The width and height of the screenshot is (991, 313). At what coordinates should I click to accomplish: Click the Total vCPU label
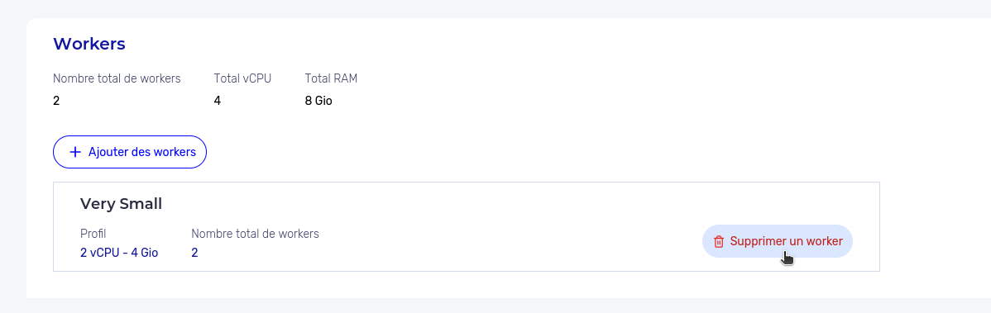(x=242, y=78)
